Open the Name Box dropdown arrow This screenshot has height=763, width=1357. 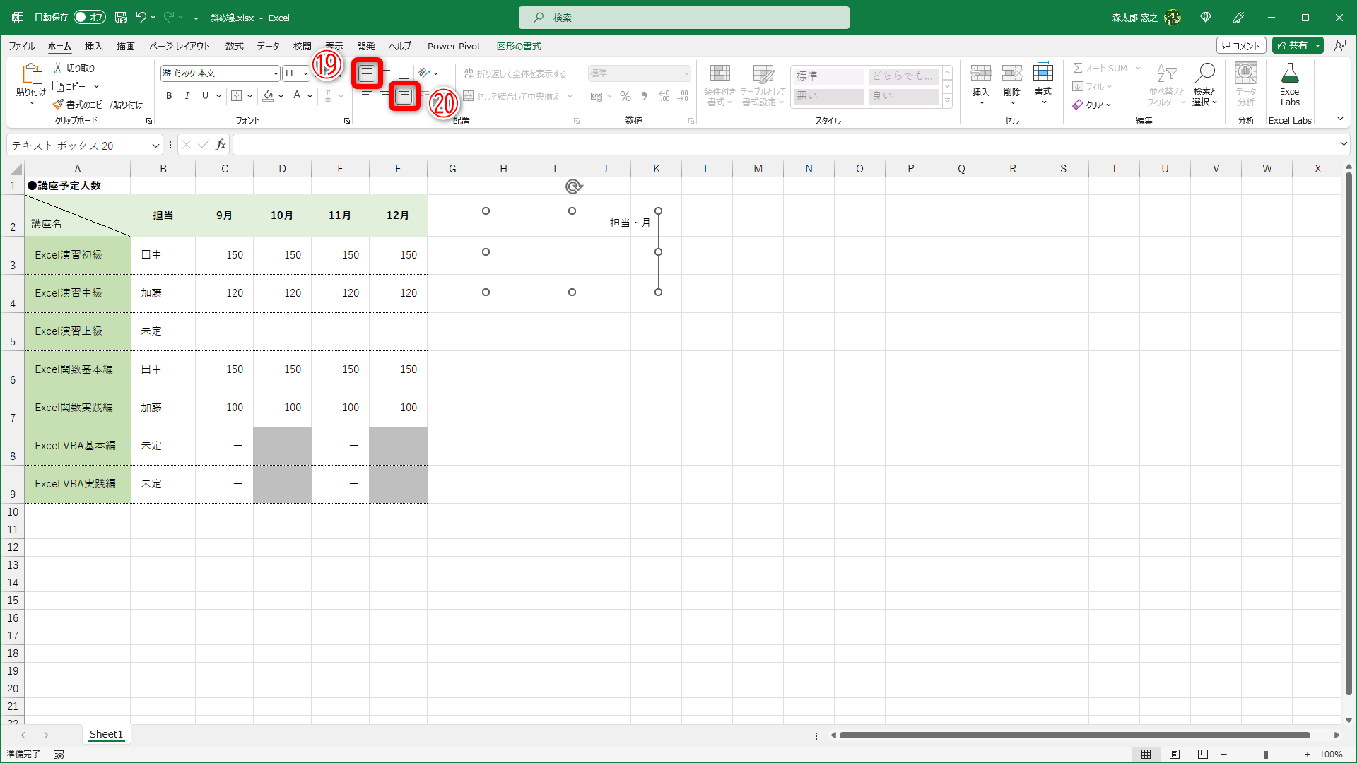[155, 146]
